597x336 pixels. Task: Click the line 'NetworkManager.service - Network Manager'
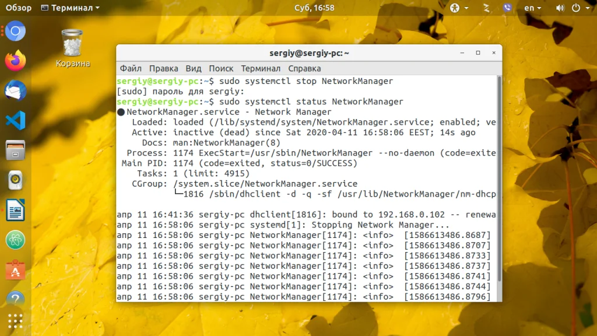pos(224,112)
